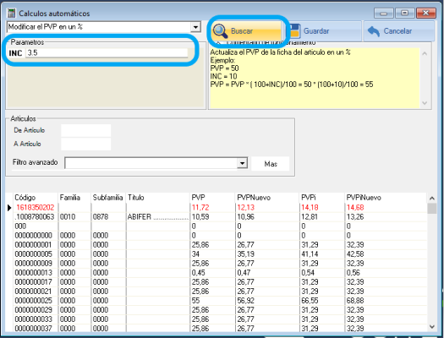Click the Familia column header
The image size is (444, 338).
point(74,198)
